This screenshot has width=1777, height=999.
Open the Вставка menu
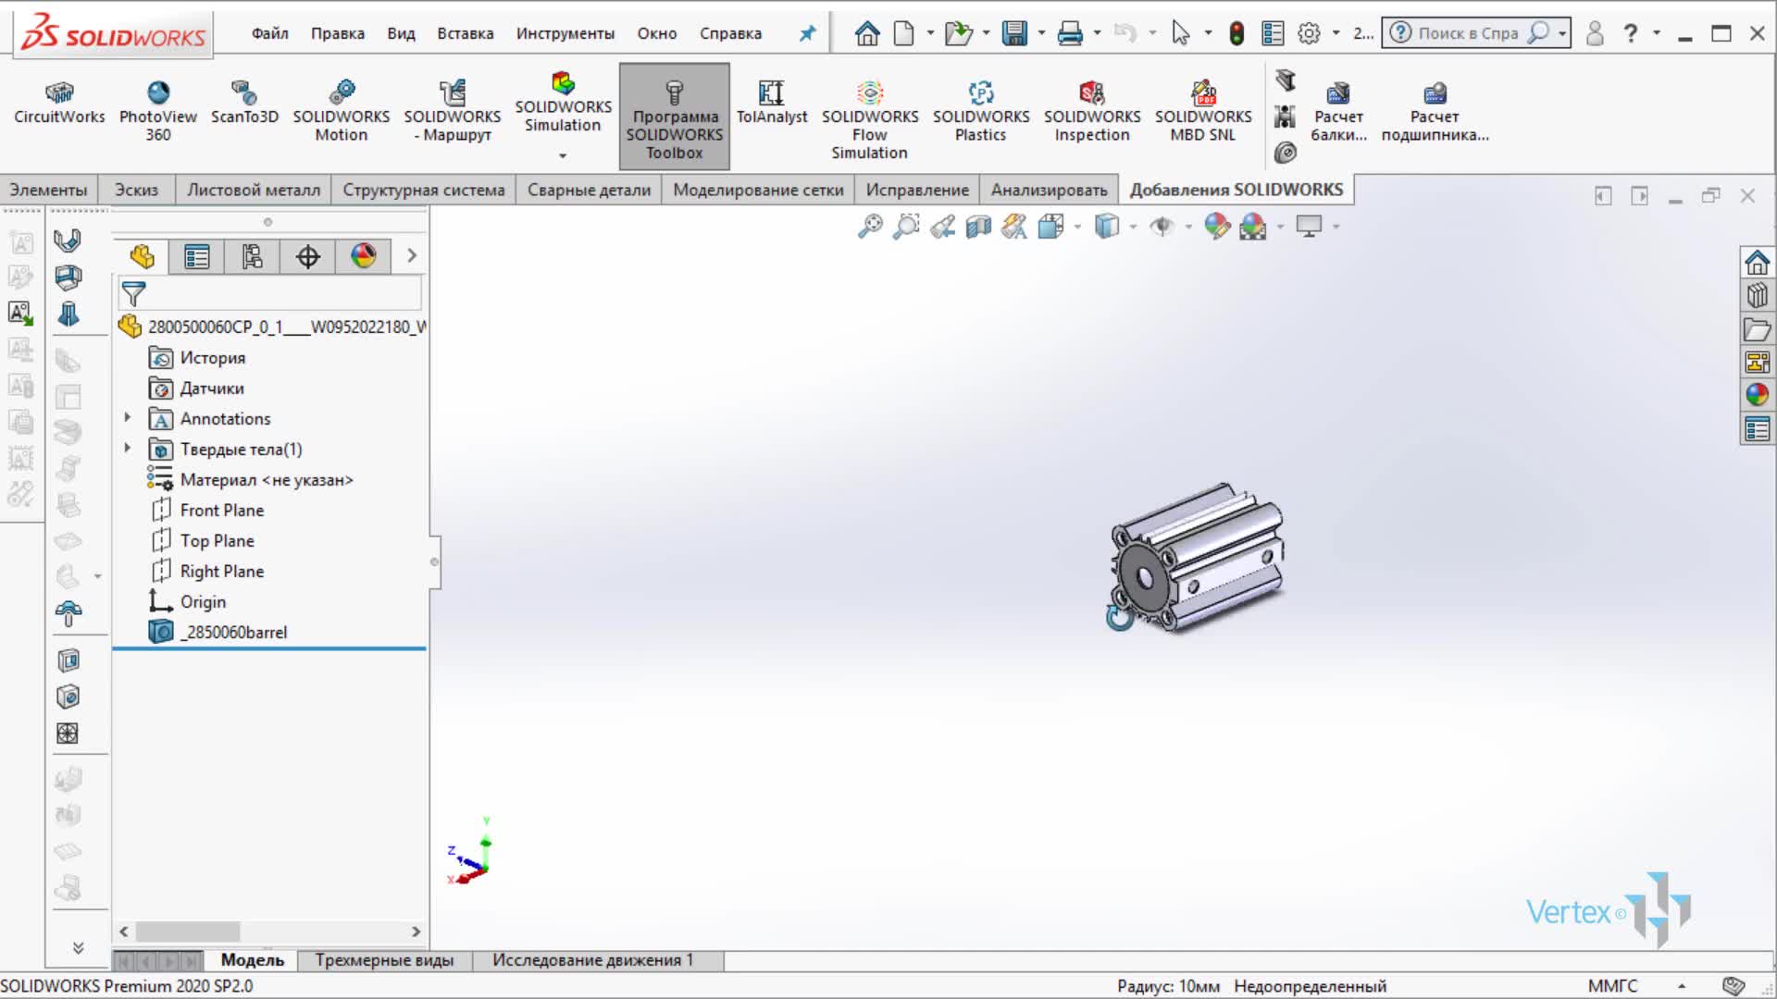click(466, 33)
